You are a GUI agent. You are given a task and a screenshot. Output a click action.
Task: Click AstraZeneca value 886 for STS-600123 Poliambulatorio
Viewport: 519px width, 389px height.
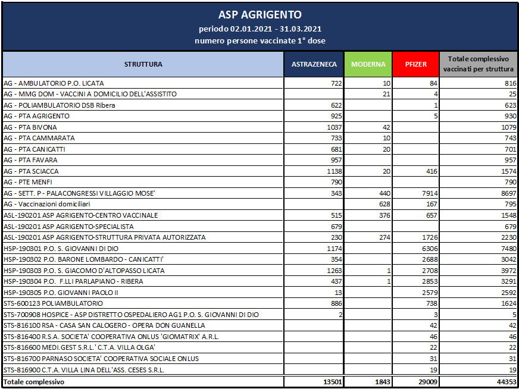[337, 303]
